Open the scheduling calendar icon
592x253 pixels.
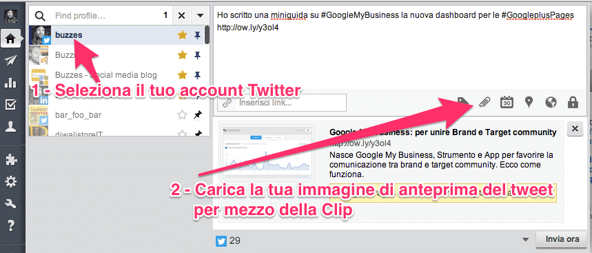(x=507, y=102)
